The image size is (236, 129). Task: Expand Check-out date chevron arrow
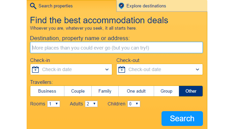coord(197,69)
